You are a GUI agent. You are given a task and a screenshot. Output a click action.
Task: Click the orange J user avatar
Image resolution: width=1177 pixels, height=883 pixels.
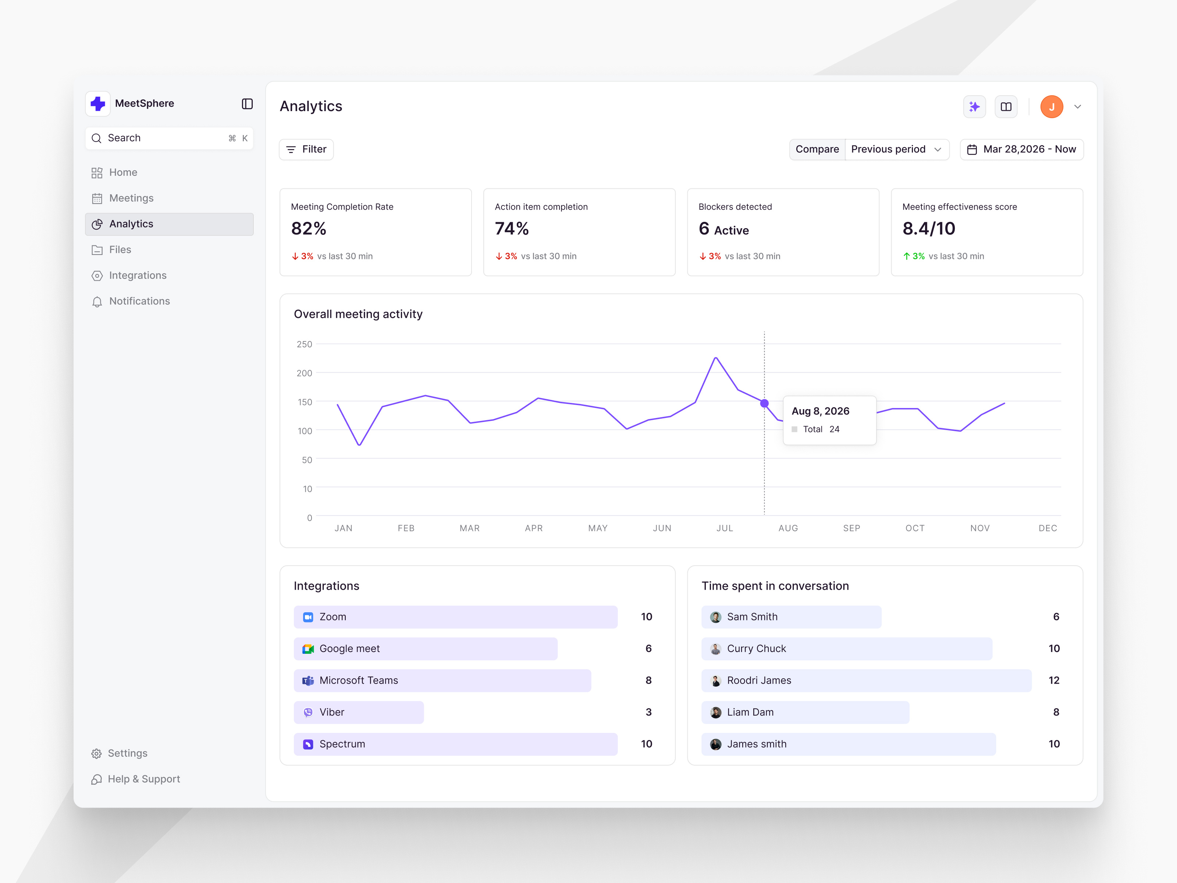pyautogui.click(x=1052, y=107)
